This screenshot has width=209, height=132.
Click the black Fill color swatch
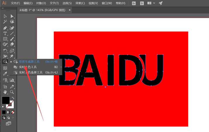pyautogui.click(x=6, y=100)
